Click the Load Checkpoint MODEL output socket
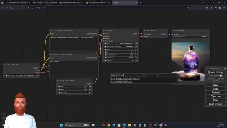 (39, 68)
